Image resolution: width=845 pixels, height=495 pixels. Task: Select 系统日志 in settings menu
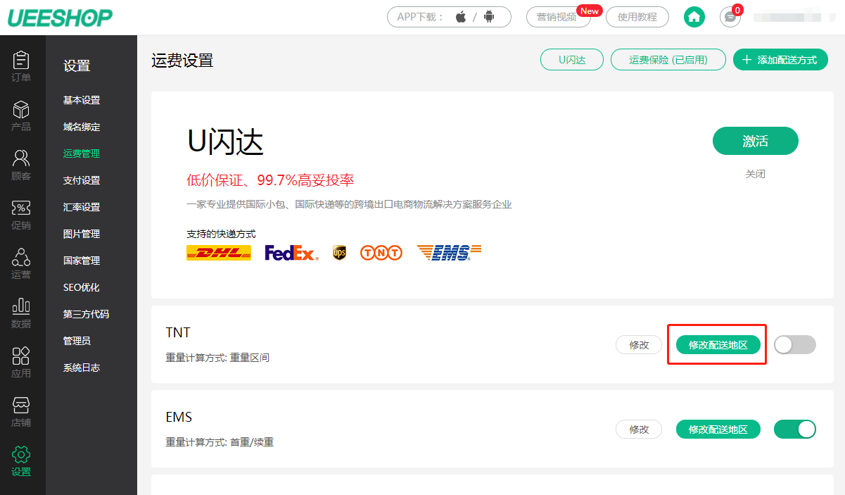point(82,368)
